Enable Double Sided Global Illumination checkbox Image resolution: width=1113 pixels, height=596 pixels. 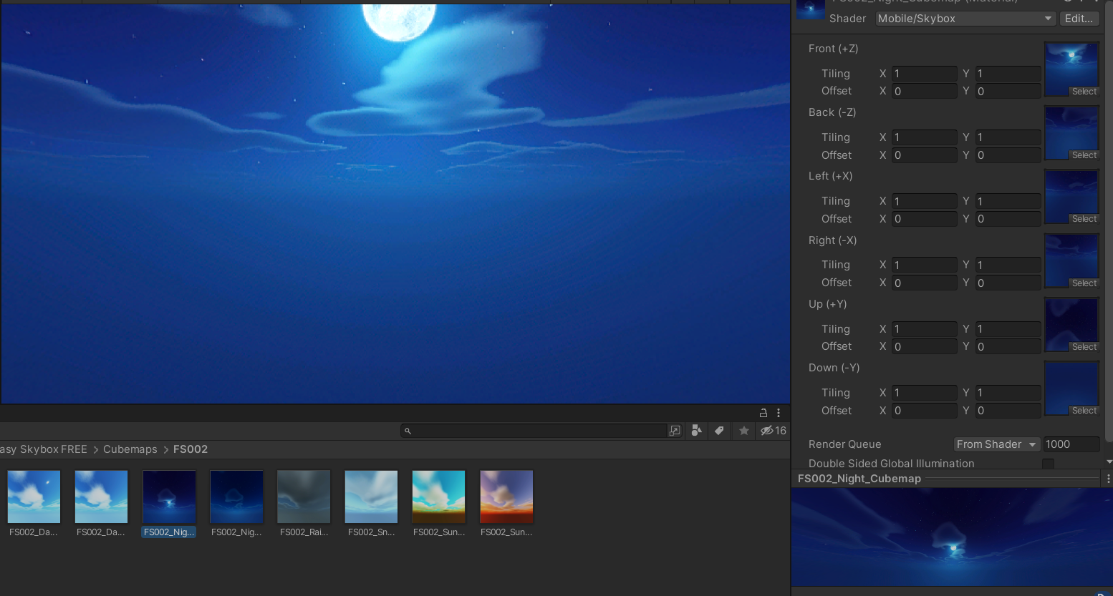tap(1048, 464)
